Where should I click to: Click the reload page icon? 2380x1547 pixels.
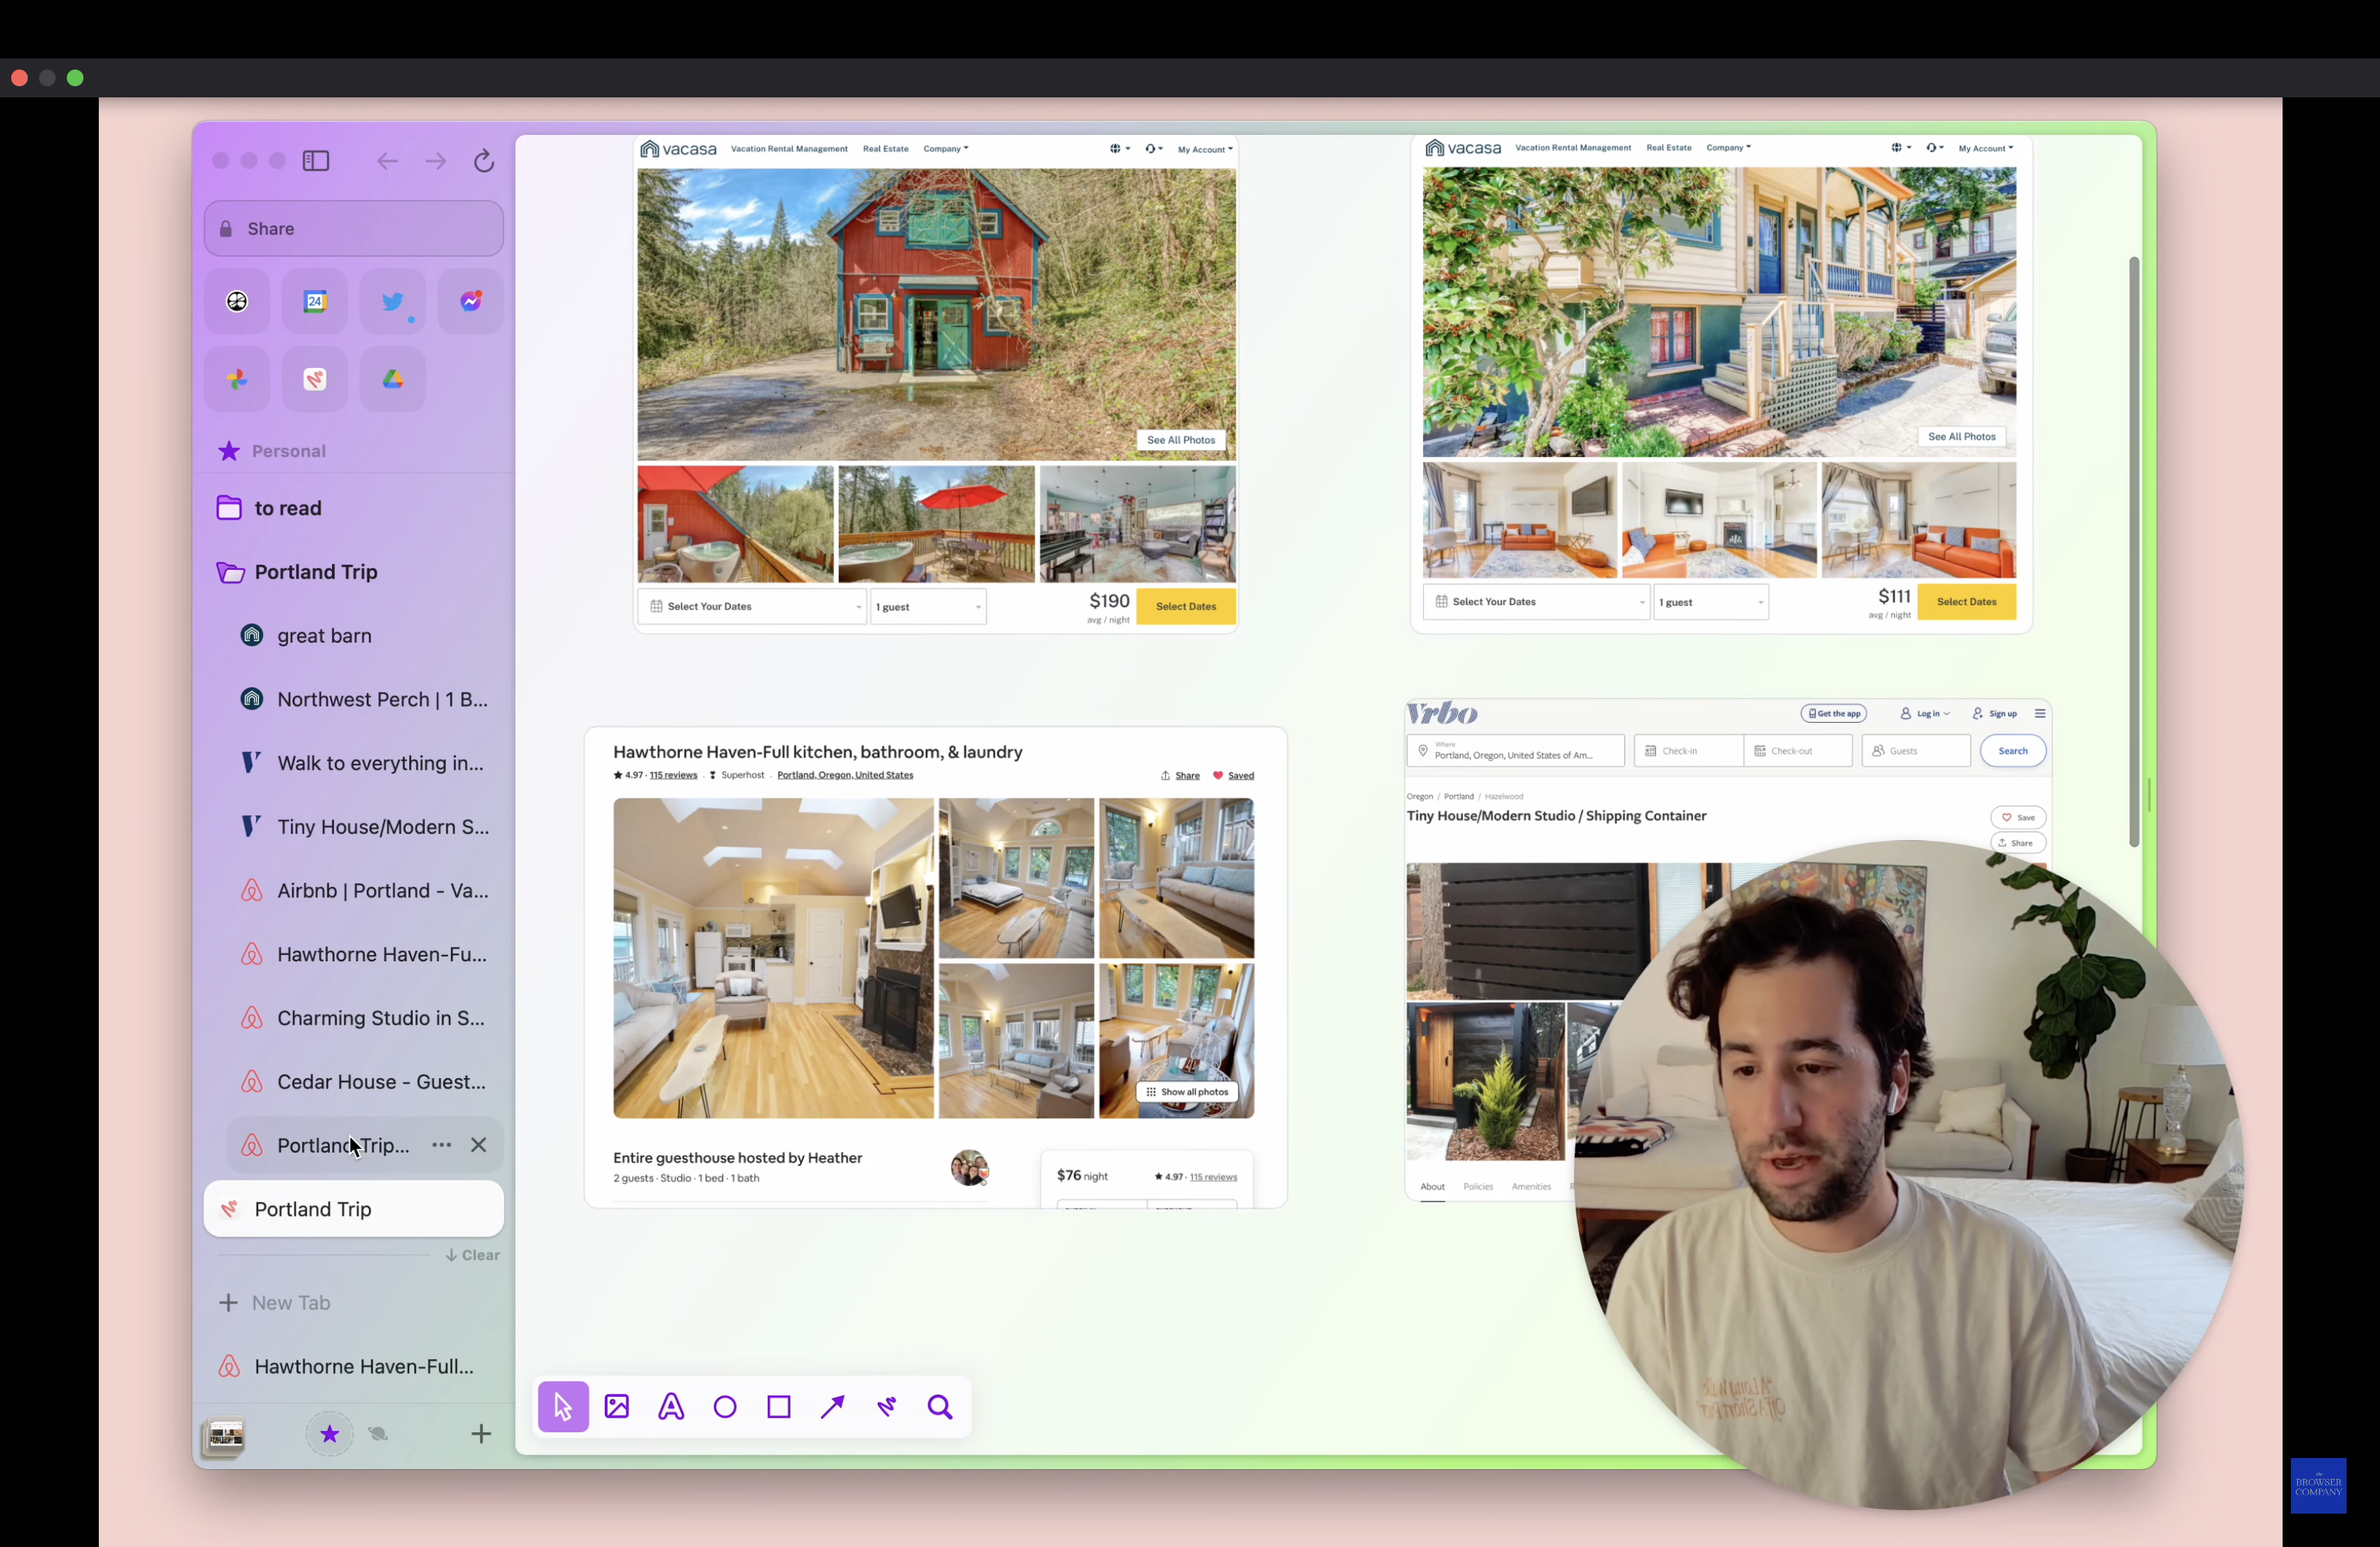484,161
